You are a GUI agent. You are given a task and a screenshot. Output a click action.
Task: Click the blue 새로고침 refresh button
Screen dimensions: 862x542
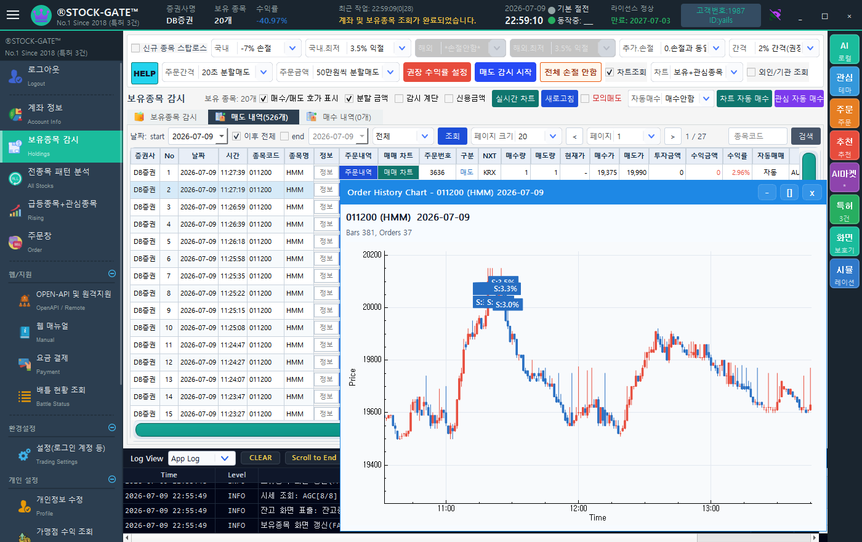(x=560, y=99)
